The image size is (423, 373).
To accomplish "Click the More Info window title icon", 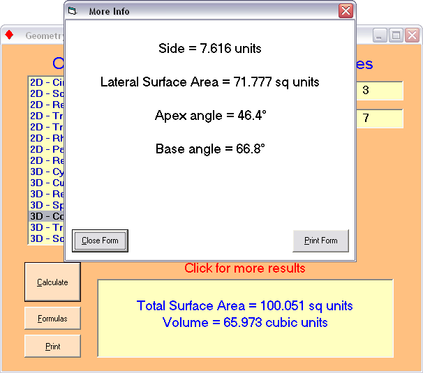I will coord(73,11).
